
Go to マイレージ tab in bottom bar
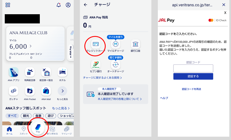(x=67, y=131)
